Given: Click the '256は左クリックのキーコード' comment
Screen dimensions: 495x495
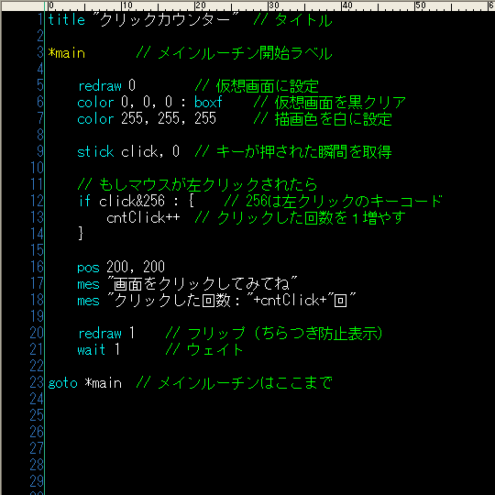Looking at the screenshot, I should [x=344, y=201].
